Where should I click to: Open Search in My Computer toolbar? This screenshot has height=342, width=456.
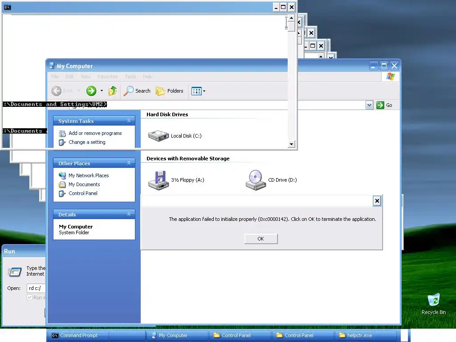[137, 91]
